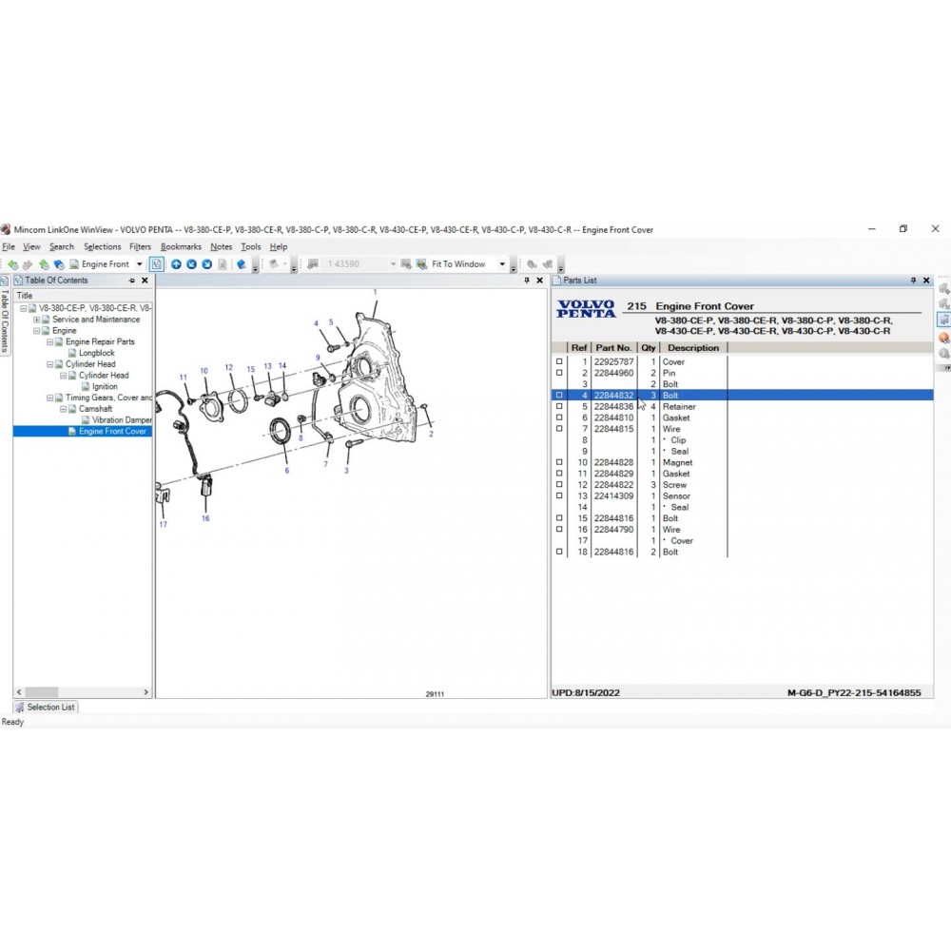Open the Bookmarks menu

pos(181,247)
